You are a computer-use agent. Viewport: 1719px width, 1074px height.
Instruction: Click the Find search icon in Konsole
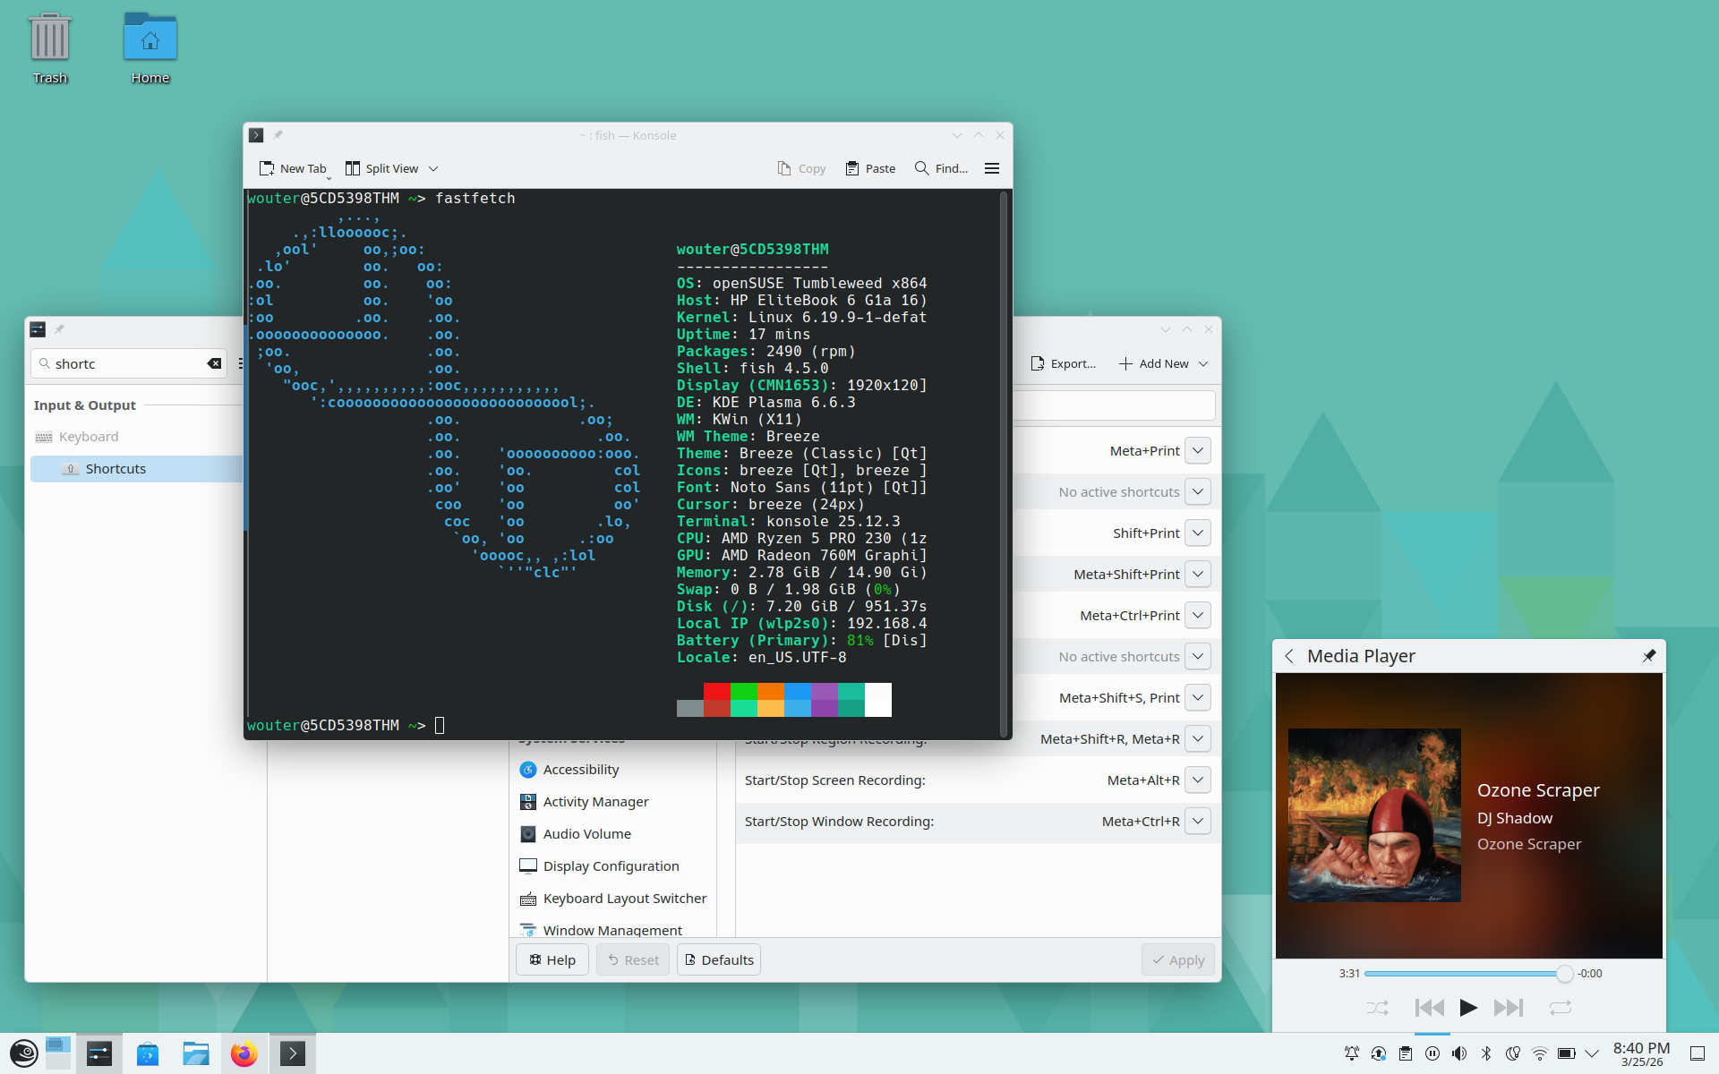click(x=921, y=168)
